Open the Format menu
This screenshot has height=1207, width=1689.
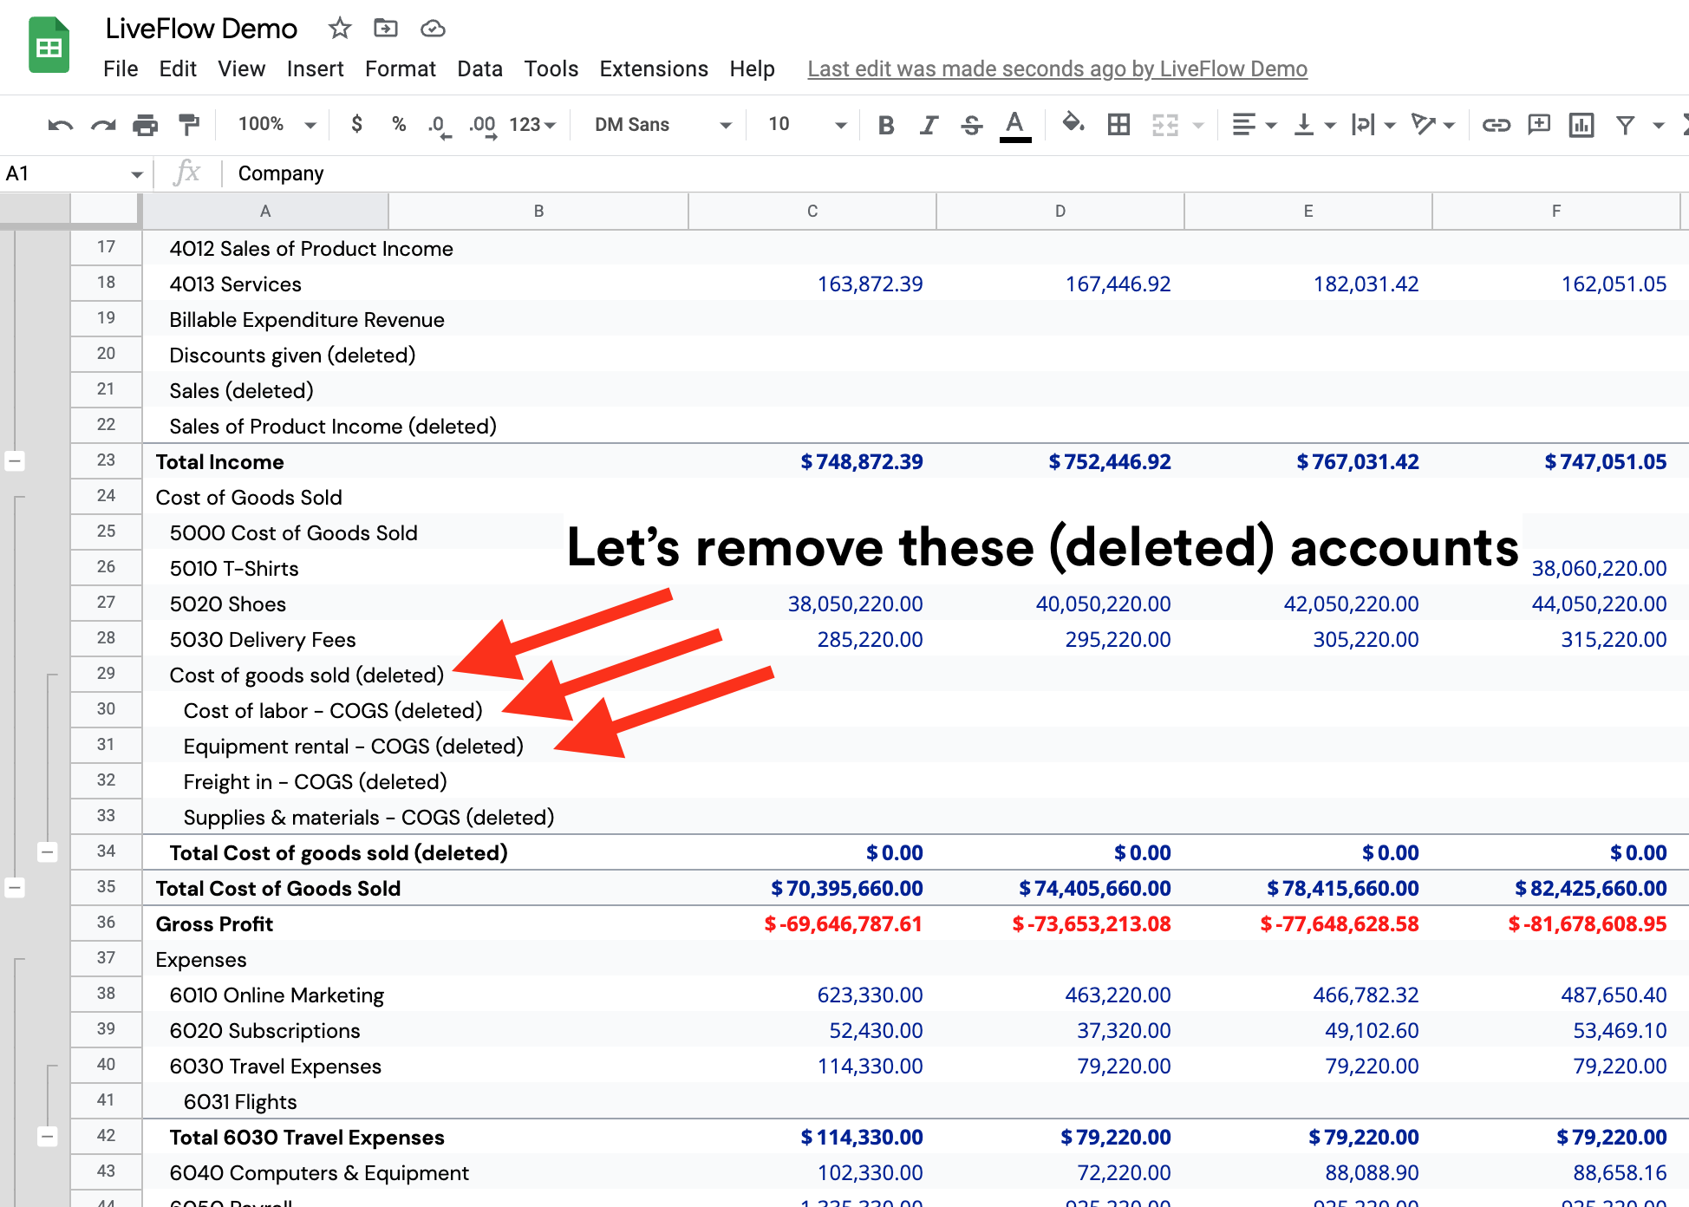(401, 69)
